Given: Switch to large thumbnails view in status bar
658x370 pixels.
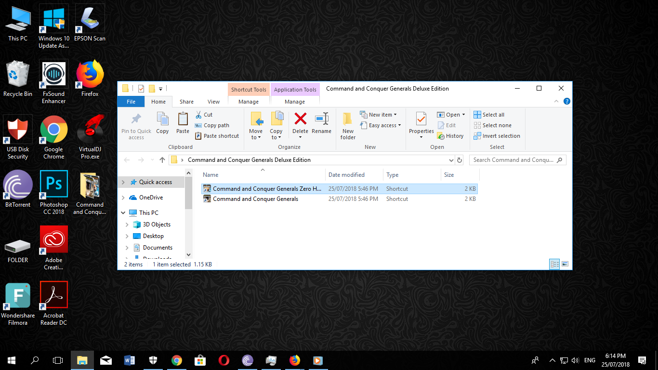Looking at the screenshot, I should coord(565,264).
